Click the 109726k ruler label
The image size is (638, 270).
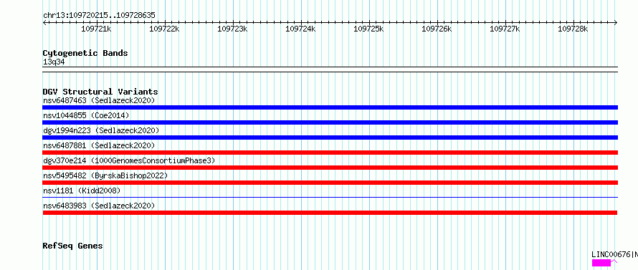[437, 29]
